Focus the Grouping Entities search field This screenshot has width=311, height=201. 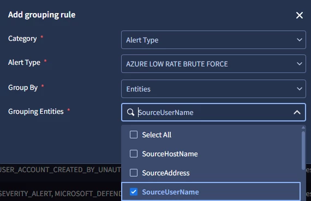(213, 112)
